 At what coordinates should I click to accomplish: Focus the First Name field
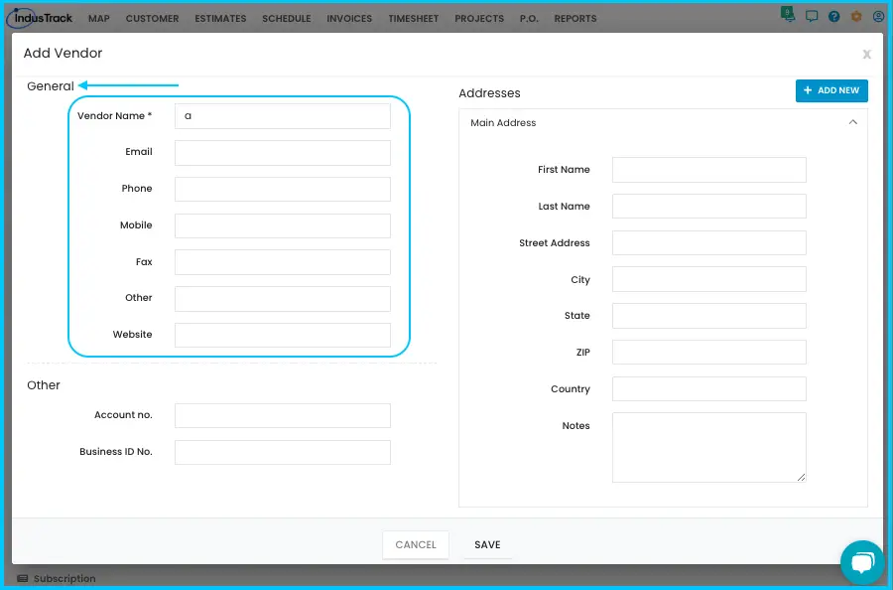[x=709, y=170]
